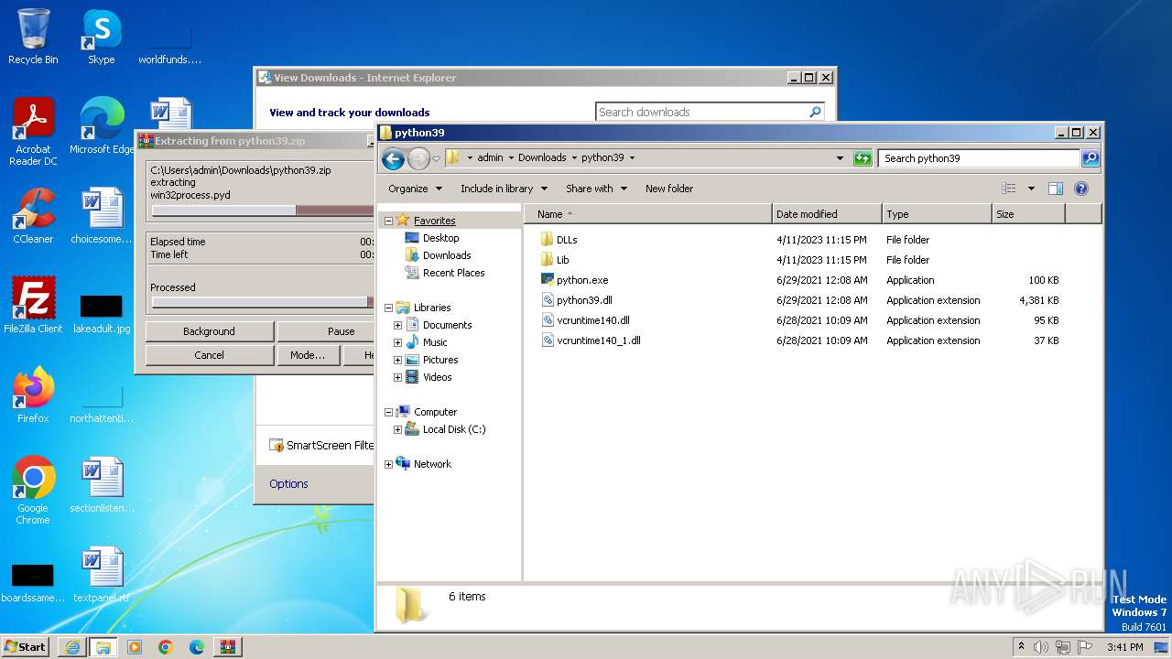Select the python.exe file icon
Image resolution: width=1172 pixels, height=659 pixels.
[548, 280]
